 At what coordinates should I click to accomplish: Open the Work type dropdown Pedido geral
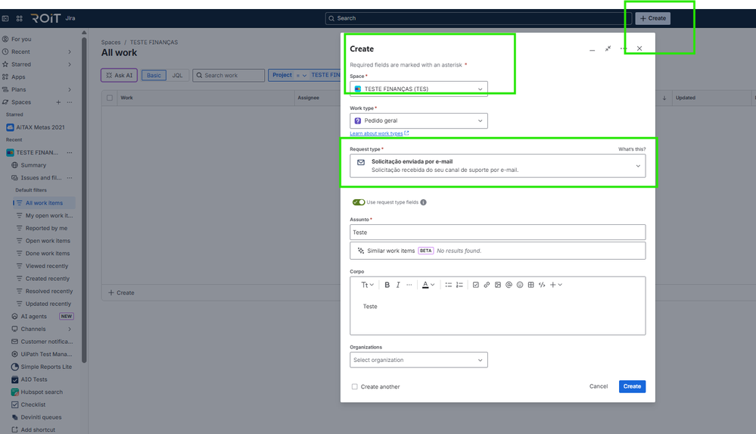[x=418, y=120]
